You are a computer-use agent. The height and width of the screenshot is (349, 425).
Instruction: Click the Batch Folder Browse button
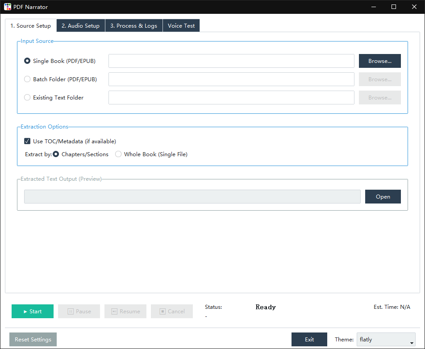(380, 79)
